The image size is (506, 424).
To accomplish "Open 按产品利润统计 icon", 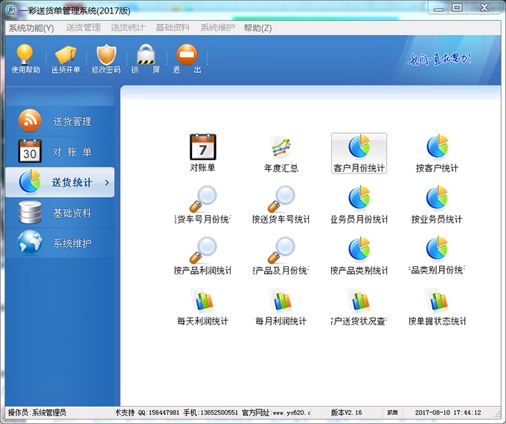I will 202,256.
